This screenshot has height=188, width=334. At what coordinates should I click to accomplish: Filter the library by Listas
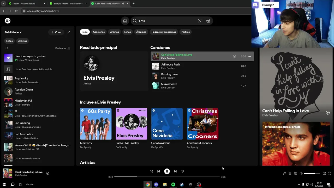click(9, 41)
